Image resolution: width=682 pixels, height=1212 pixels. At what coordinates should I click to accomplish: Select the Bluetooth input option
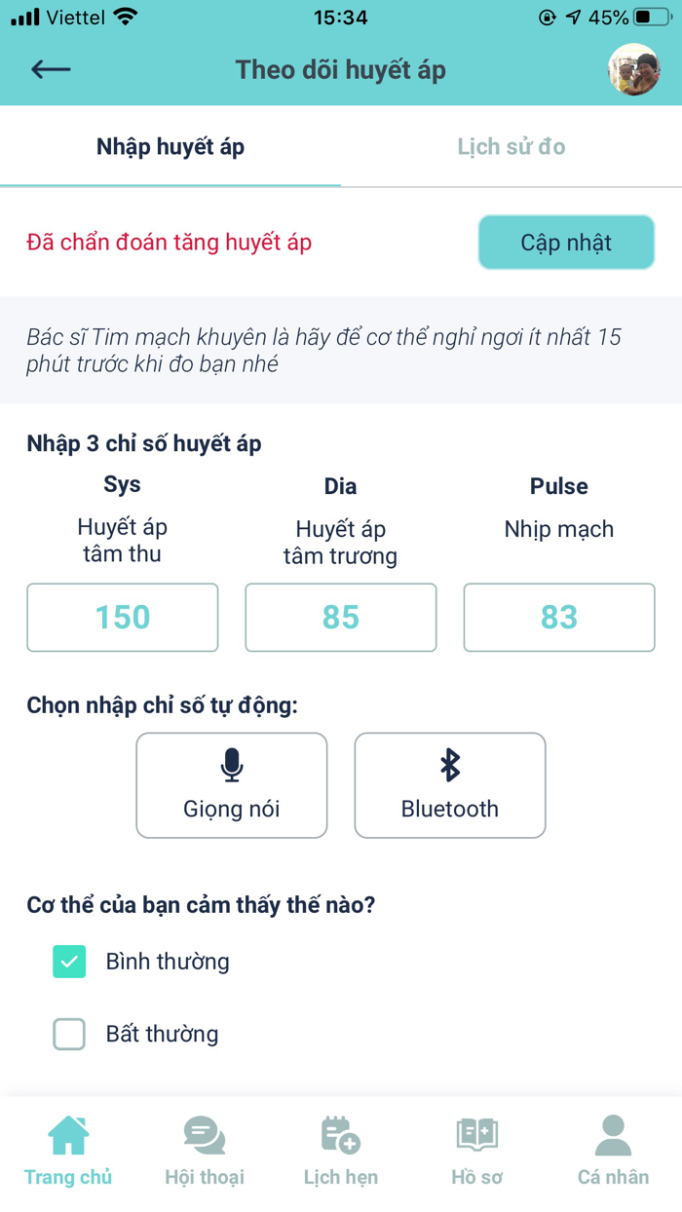449,785
